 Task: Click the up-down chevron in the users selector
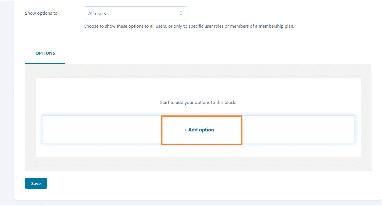[181, 13]
